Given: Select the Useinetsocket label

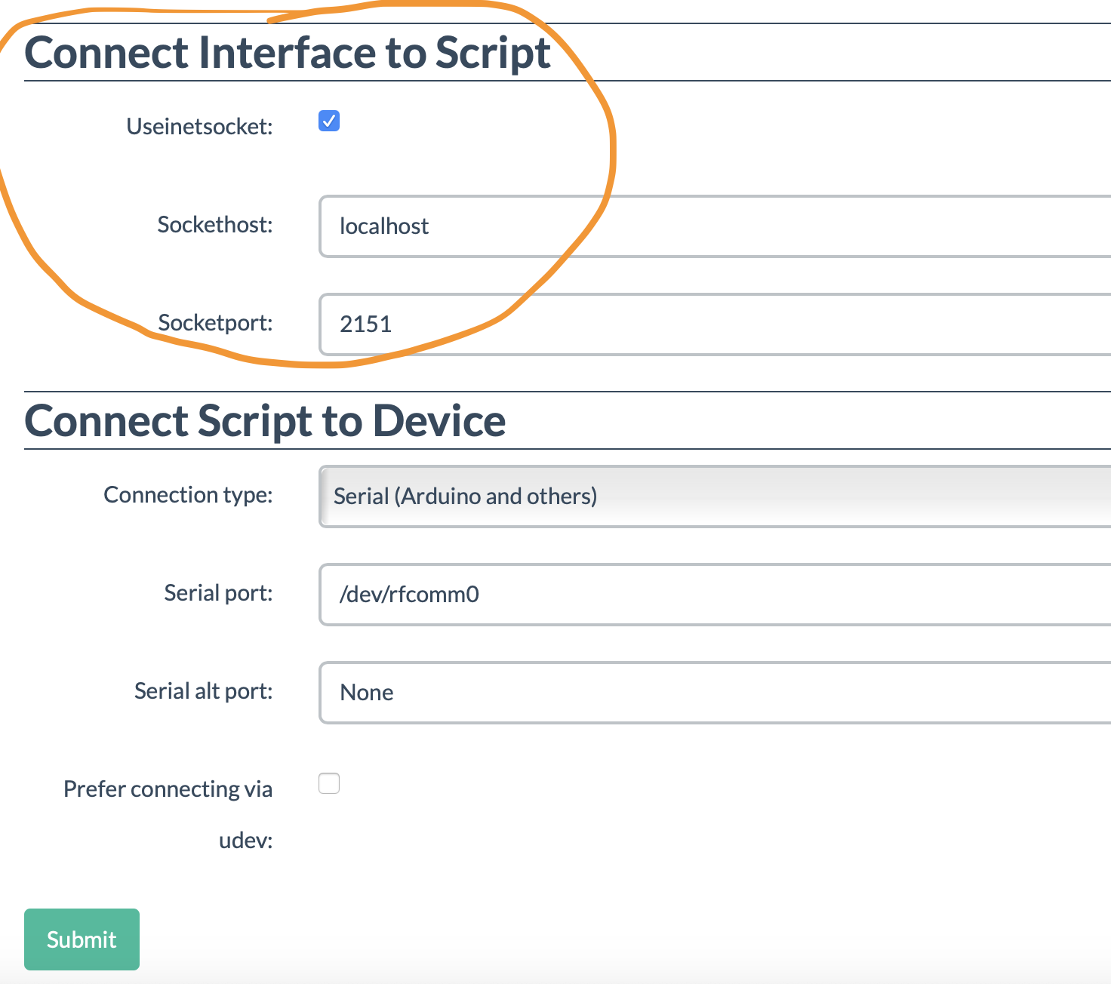Looking at the screenshot, I should tap(199, 127).
